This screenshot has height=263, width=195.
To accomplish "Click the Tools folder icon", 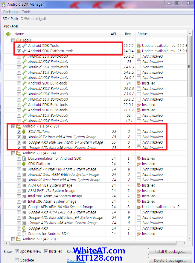I will pyautogui.click(x=19, y=40).
